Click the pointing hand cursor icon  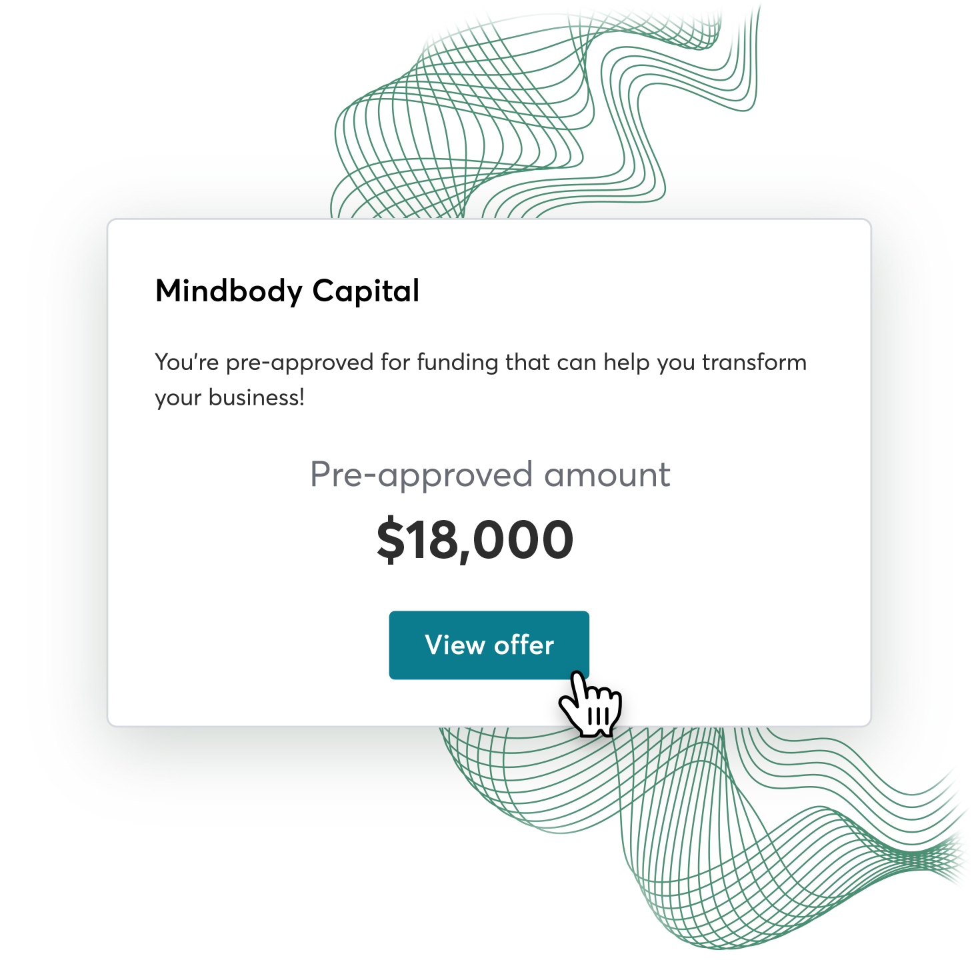pos(590,707)
